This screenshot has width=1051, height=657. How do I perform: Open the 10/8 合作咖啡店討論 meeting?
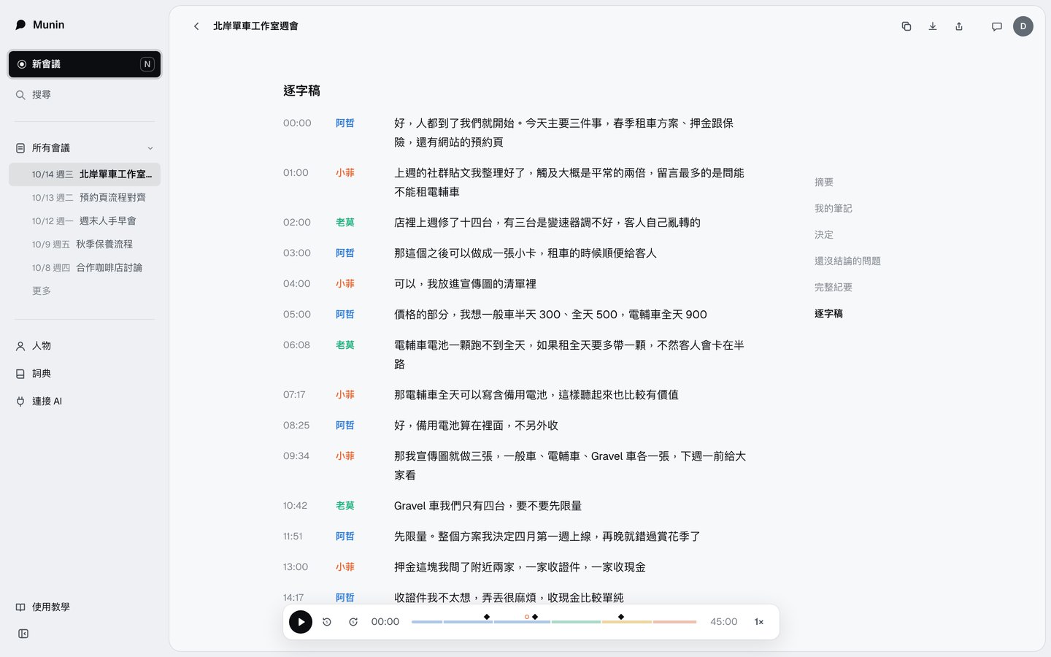[85, 268]
